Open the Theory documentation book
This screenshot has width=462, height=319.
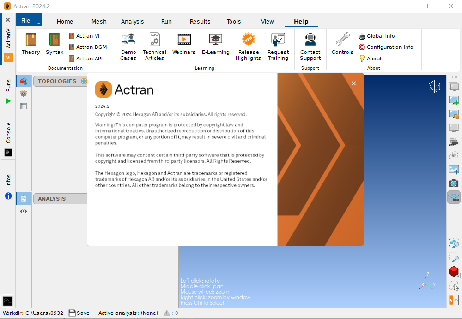coord(30,43)
